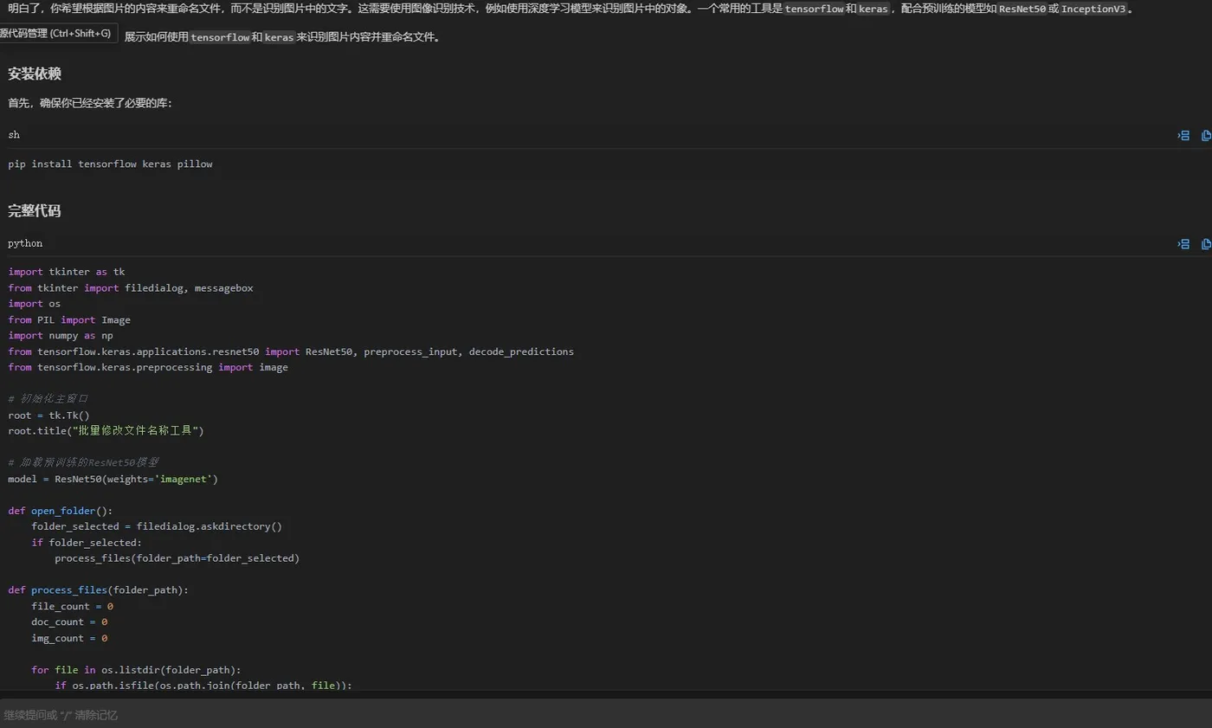Click the "img_count = 0" line
Viewport: 1212px width, 728px height.
pos(69,638)
